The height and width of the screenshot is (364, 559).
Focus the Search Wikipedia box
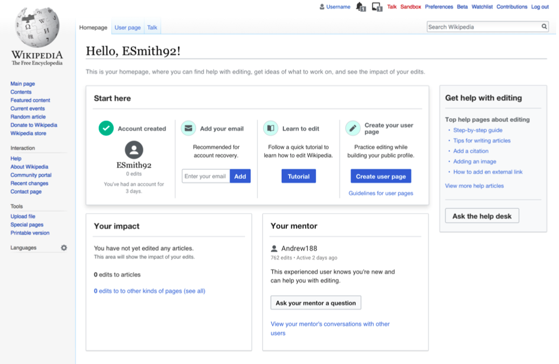coord(484,27)
